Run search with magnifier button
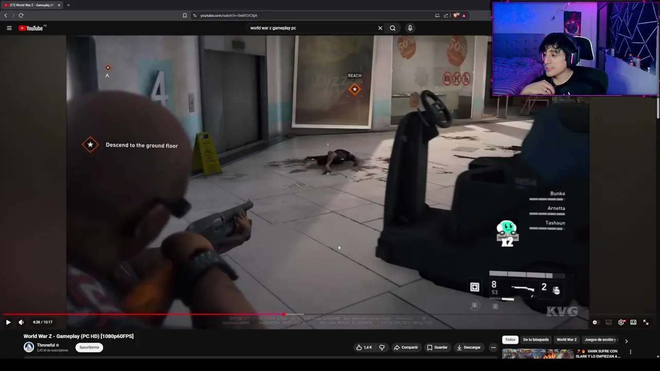Screen dimensions: 660x371 (x=392, y=28)
